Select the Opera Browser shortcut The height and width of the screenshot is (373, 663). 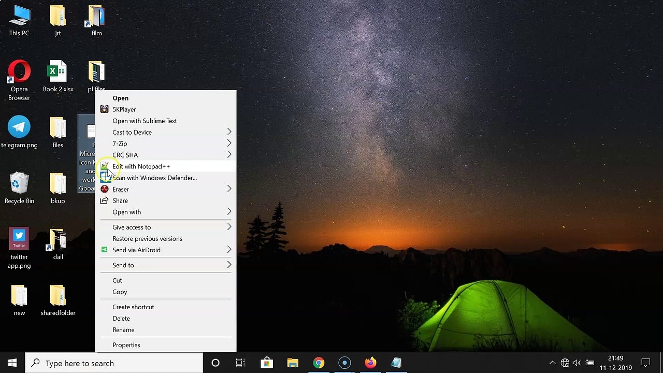[x=19, y=80]
